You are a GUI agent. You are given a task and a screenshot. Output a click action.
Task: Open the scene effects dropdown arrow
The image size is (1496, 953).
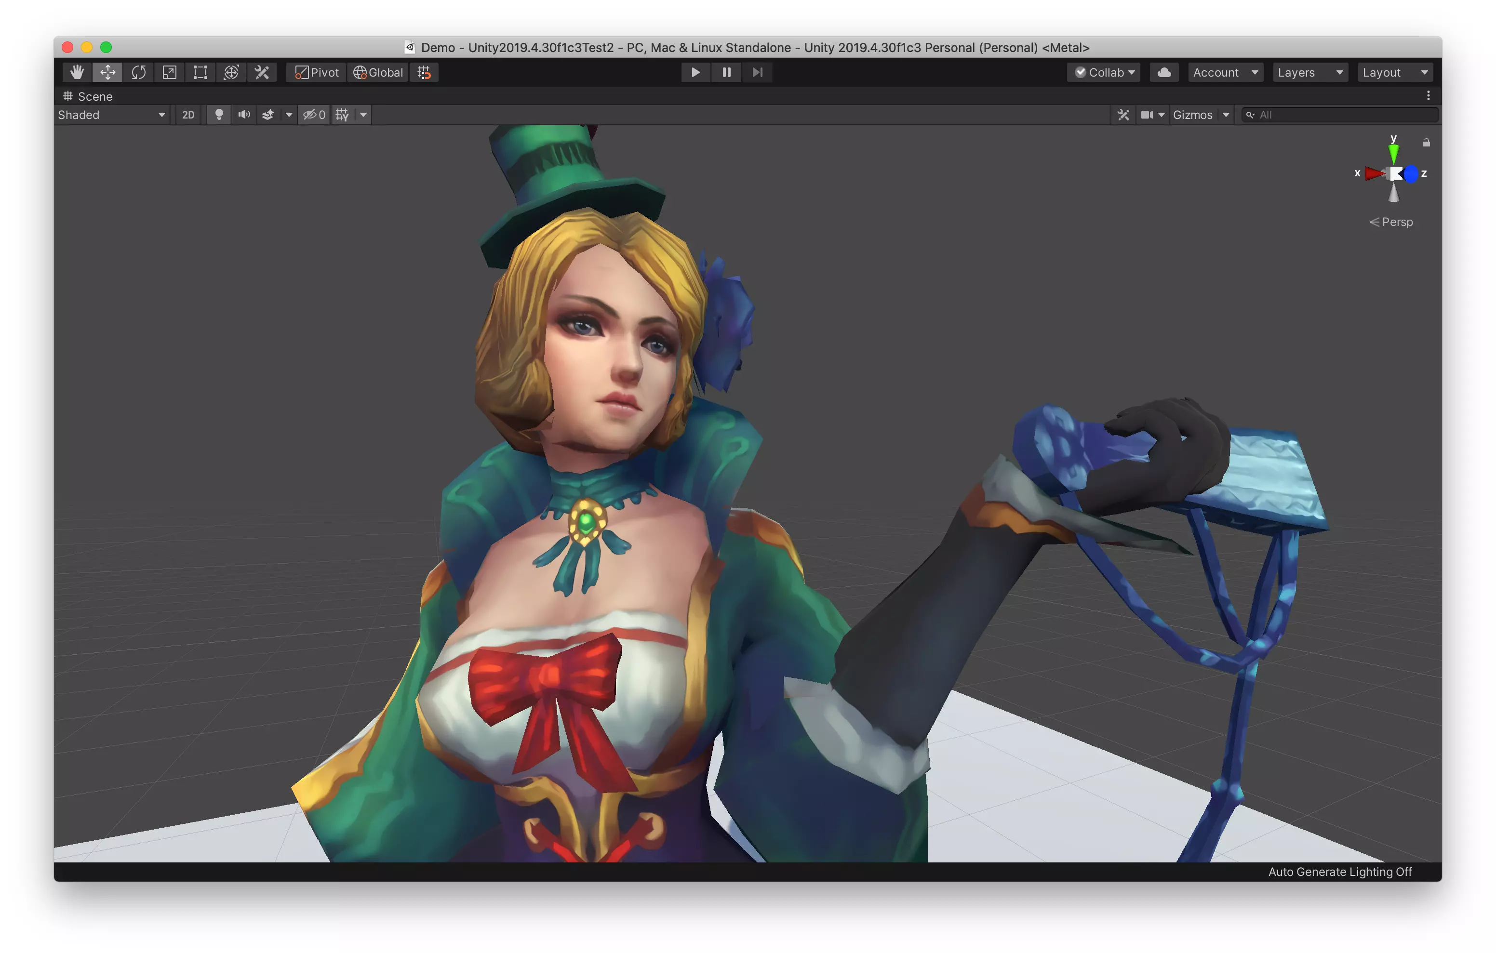tap(289, 115)
